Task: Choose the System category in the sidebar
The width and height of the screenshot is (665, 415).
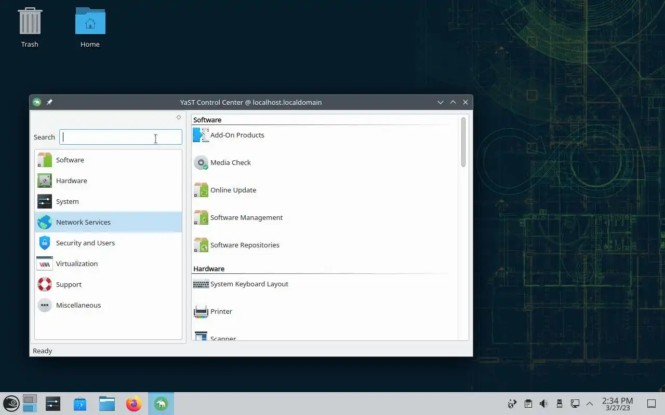Action: (x=108, y=201)
